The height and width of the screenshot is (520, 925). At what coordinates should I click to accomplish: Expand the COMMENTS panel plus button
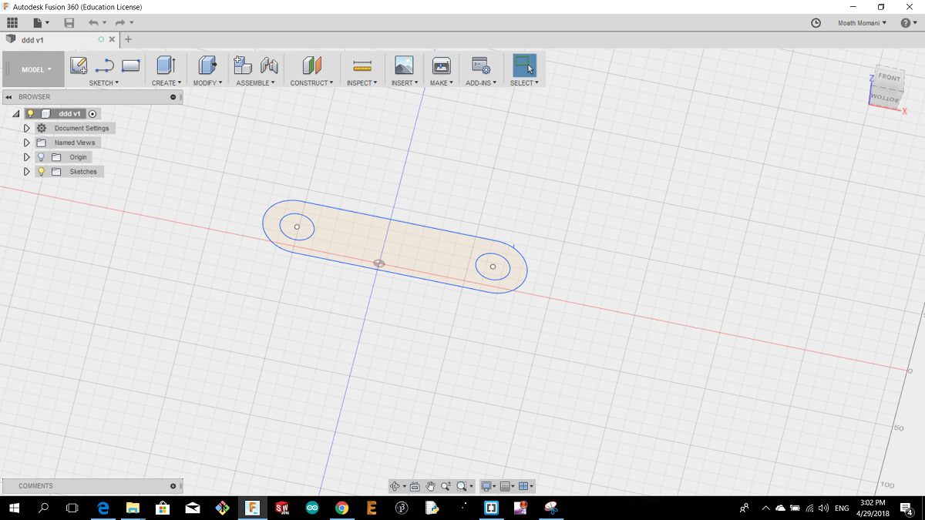(x=173, y=486)
